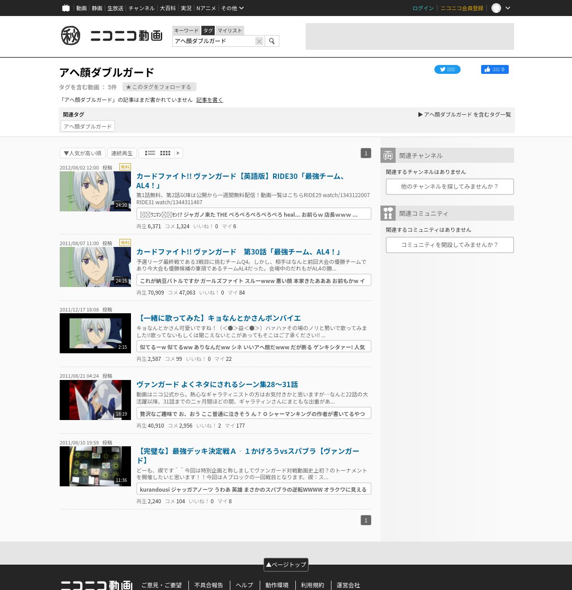Screen dimensions: 572x590
Task: Click the ログイン link
Action: pyautogui.click(x=423, y=8)
